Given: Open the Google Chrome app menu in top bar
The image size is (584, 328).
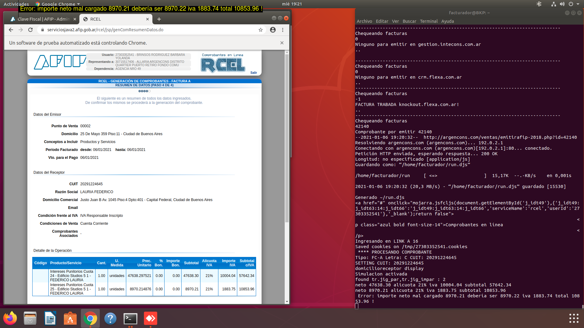Looking at the screenshot, I should point(58,4).
